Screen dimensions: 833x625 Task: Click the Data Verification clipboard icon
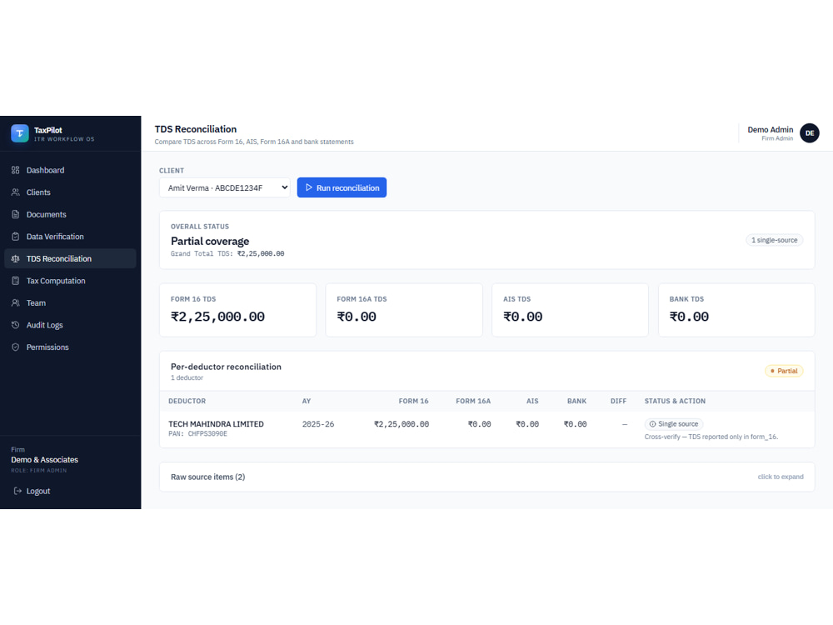click(x=15, y=237)
